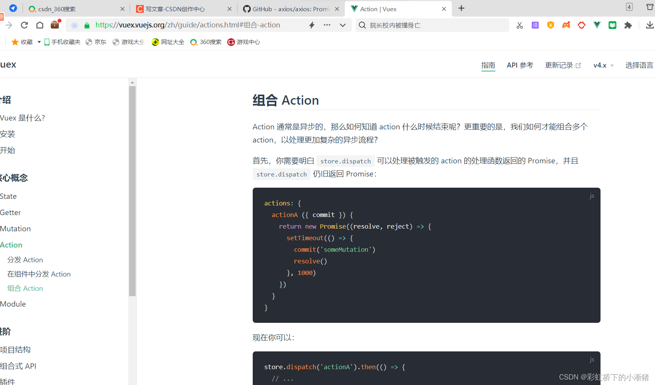Click the 组合 Action heading
The width and height of the screenshot is (655, 385).
286,100
